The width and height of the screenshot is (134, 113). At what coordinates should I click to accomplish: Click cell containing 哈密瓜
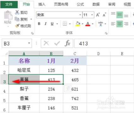pos(24,70)
